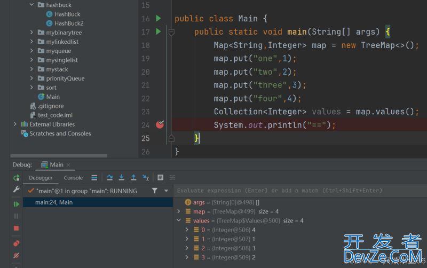The height and width of the screenshot is (268, 427).
Task: Select the Main debug session tab
Action: [x=57, y=165]
